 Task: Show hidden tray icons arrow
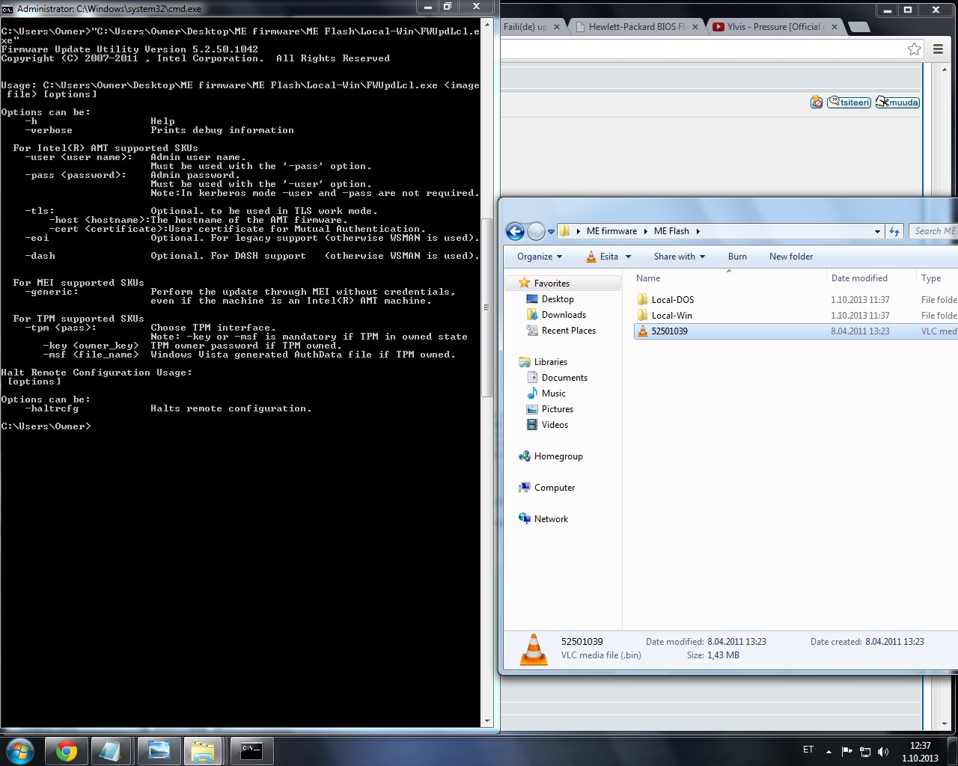(829, 751)
